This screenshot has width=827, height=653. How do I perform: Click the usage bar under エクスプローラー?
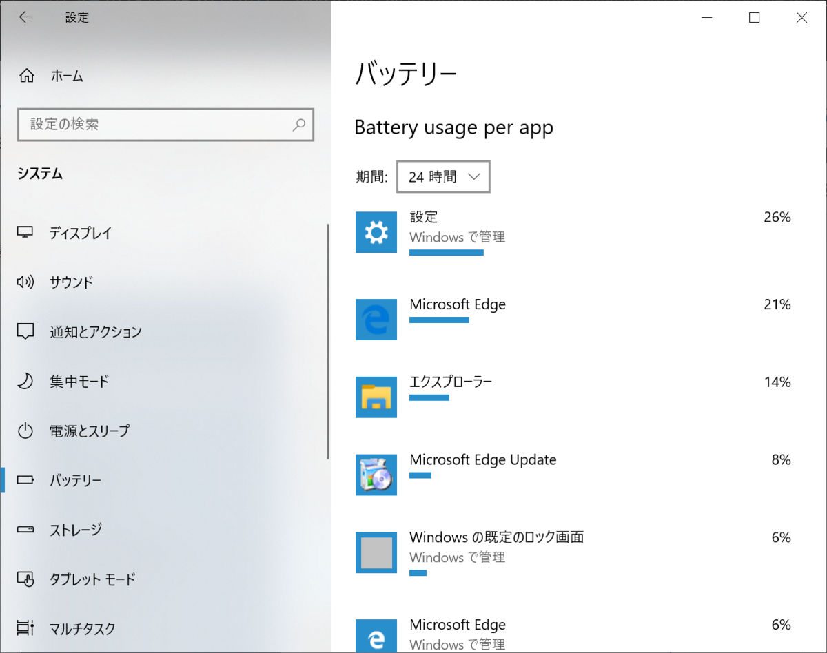[x=429, y=397]
